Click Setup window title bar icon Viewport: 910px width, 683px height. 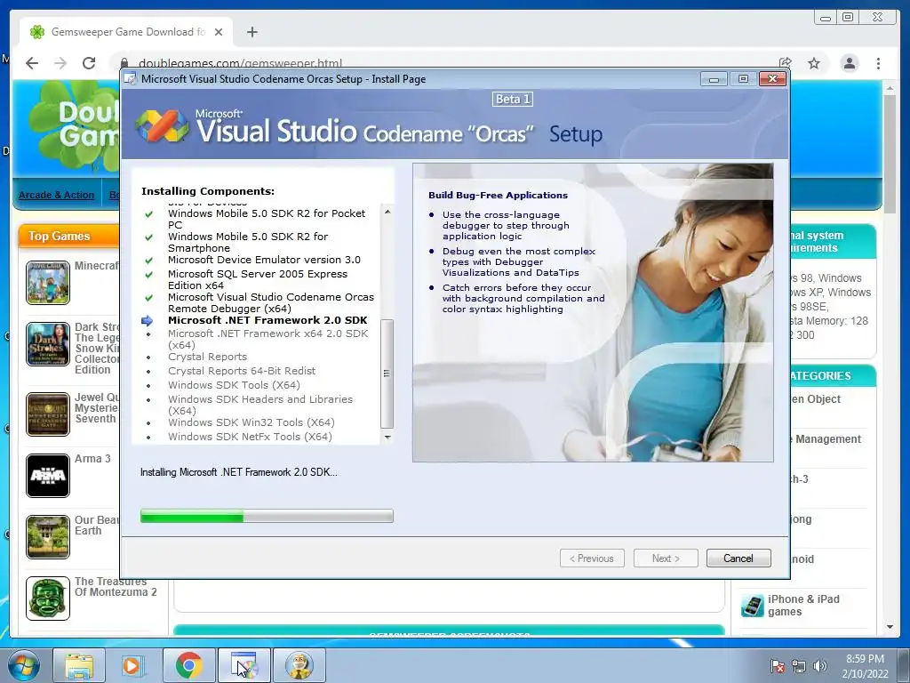pos(131,79)
